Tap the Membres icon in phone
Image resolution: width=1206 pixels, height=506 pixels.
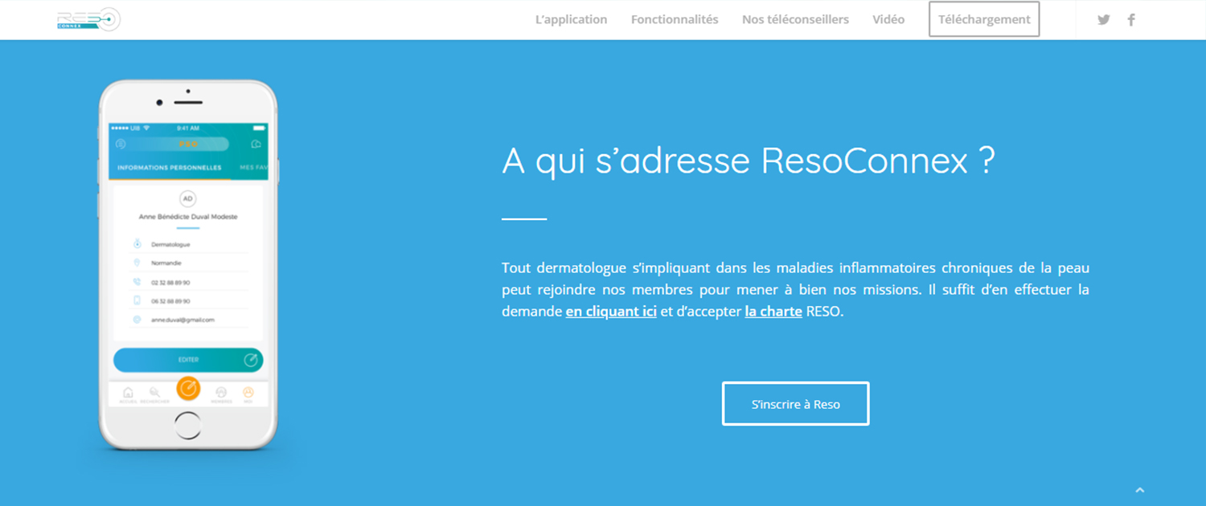coord(222,393)
